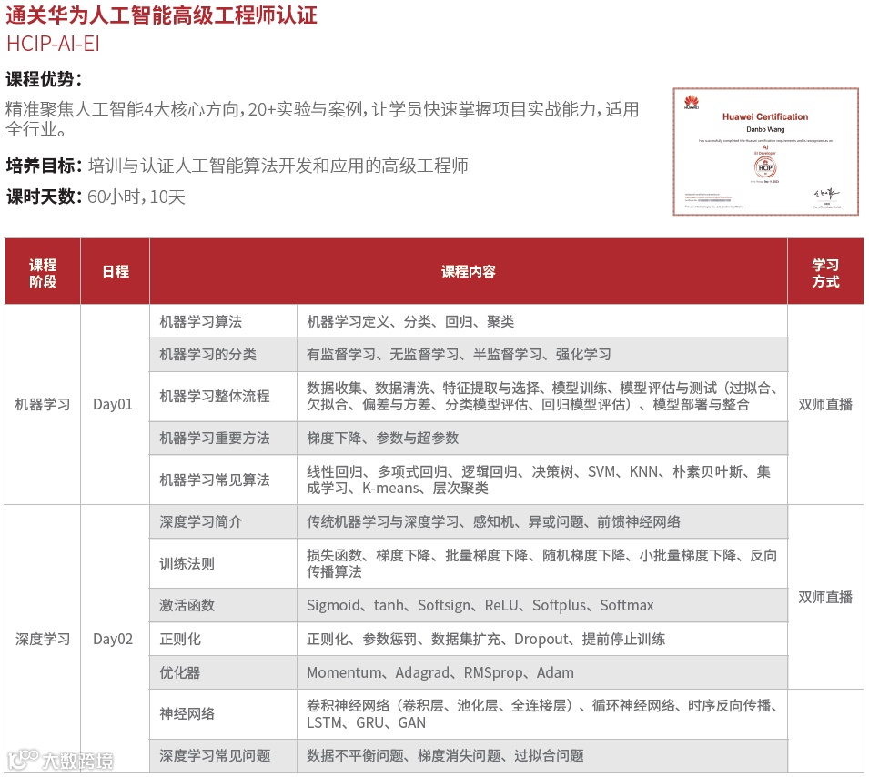Click 双师直播 in the 深度学习 section
The width and height of the screenshot is (869, 777).
click(825, 598)
